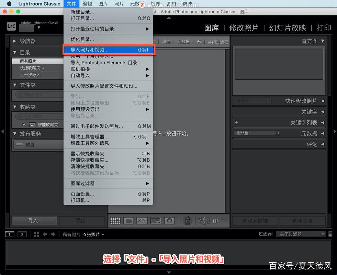
Task: Click the 同步设置 button
Action: coord(303,221)
